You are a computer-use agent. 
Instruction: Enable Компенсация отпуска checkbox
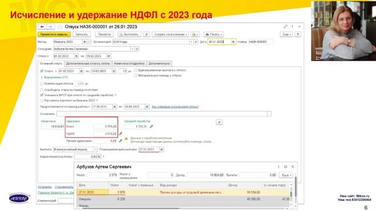point(42,84)
